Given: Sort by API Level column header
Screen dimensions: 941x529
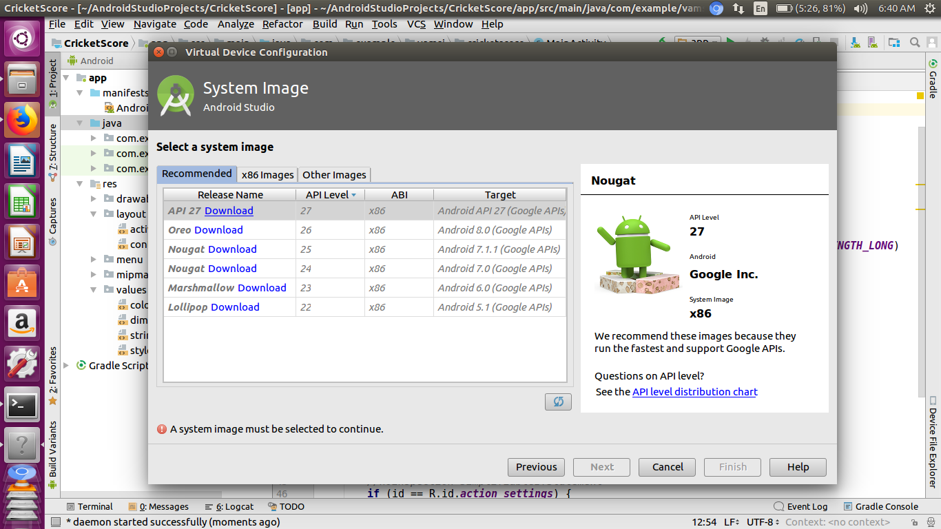Looking at the screenshot, I should click(x=330, y=195).
